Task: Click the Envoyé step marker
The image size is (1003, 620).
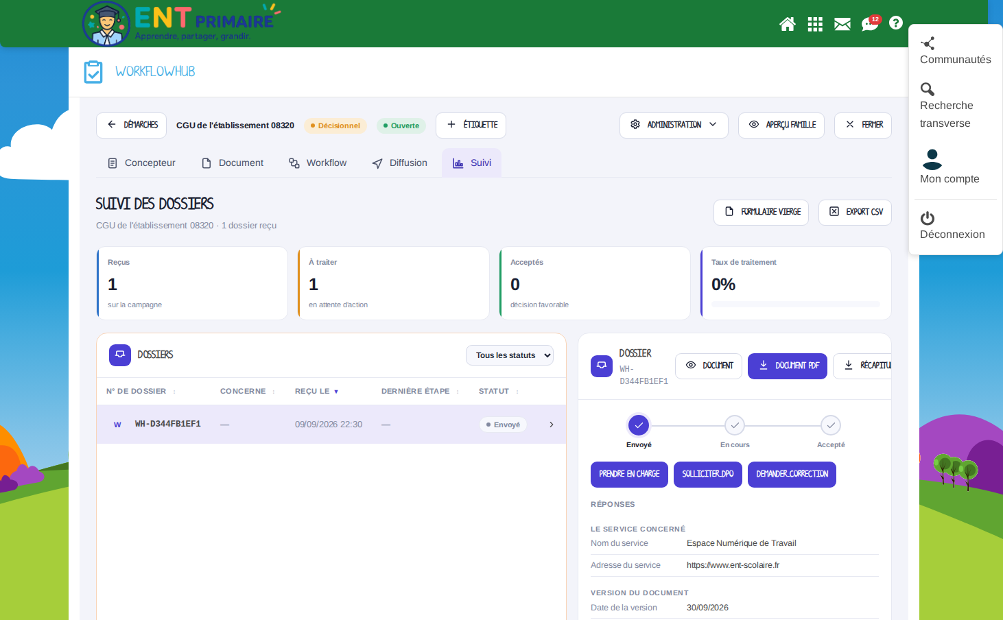Action: (x=639, y=425)
